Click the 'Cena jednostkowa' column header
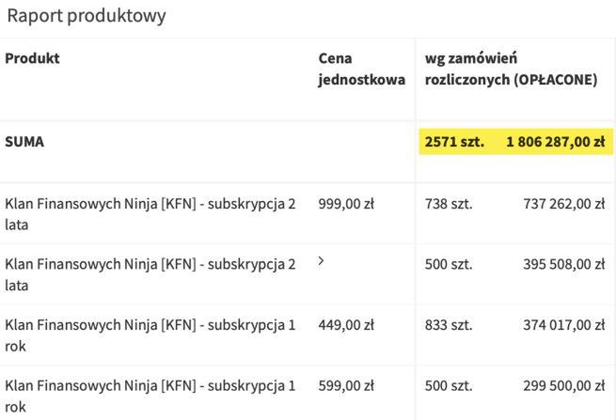Image resolution: width=616 pixels, height=420 pixels. pos(362,70)
